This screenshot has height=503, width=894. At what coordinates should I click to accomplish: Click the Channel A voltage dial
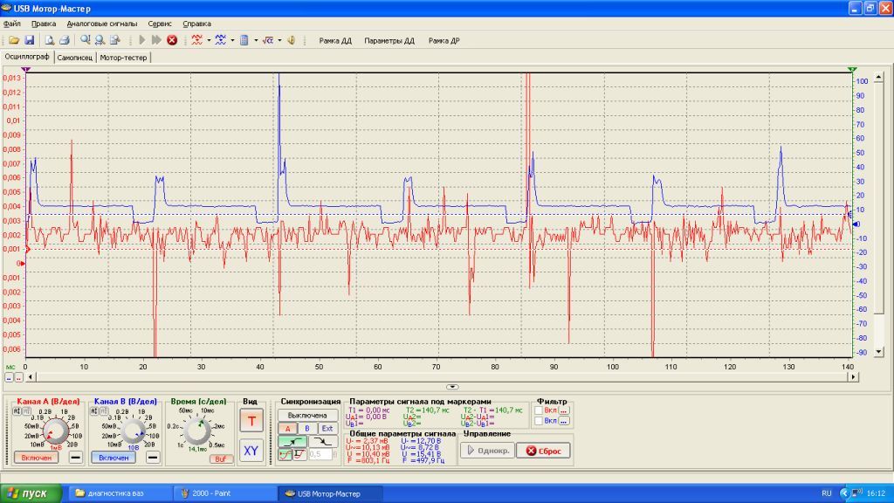(55, 431)
